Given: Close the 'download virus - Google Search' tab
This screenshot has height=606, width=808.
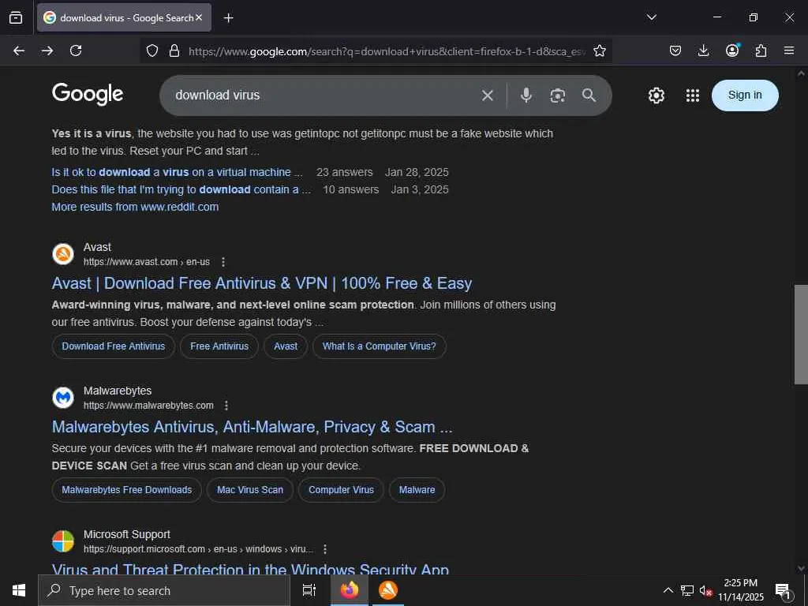Looking at the screenshot, I should (199, 17).
